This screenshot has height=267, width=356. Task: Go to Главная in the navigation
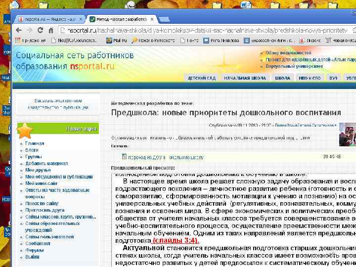35,143
